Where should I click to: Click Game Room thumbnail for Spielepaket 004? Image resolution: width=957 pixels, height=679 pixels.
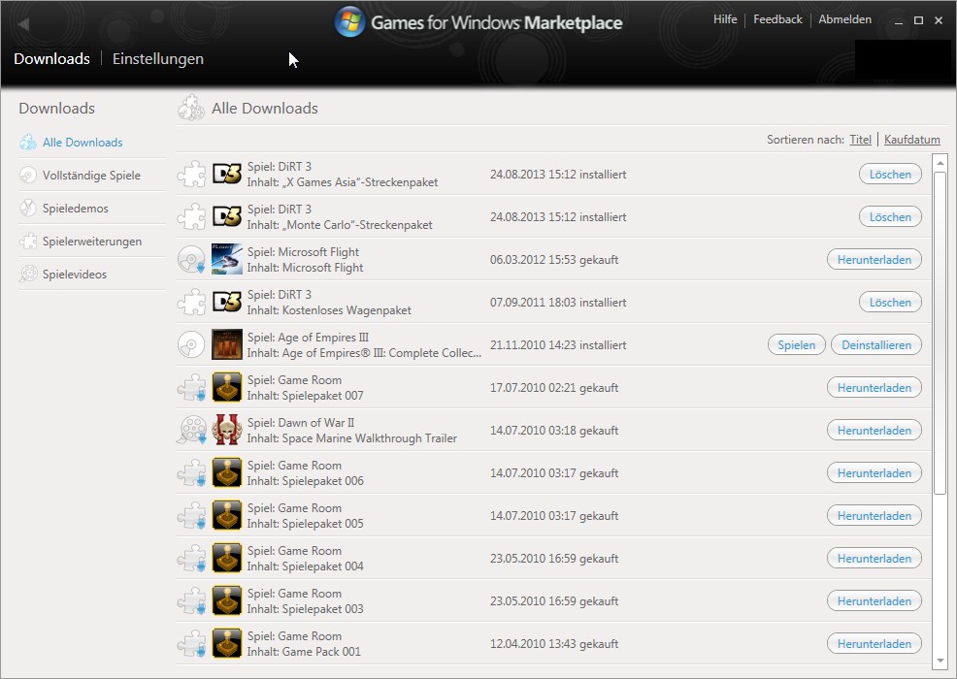(x=227, y=558)
